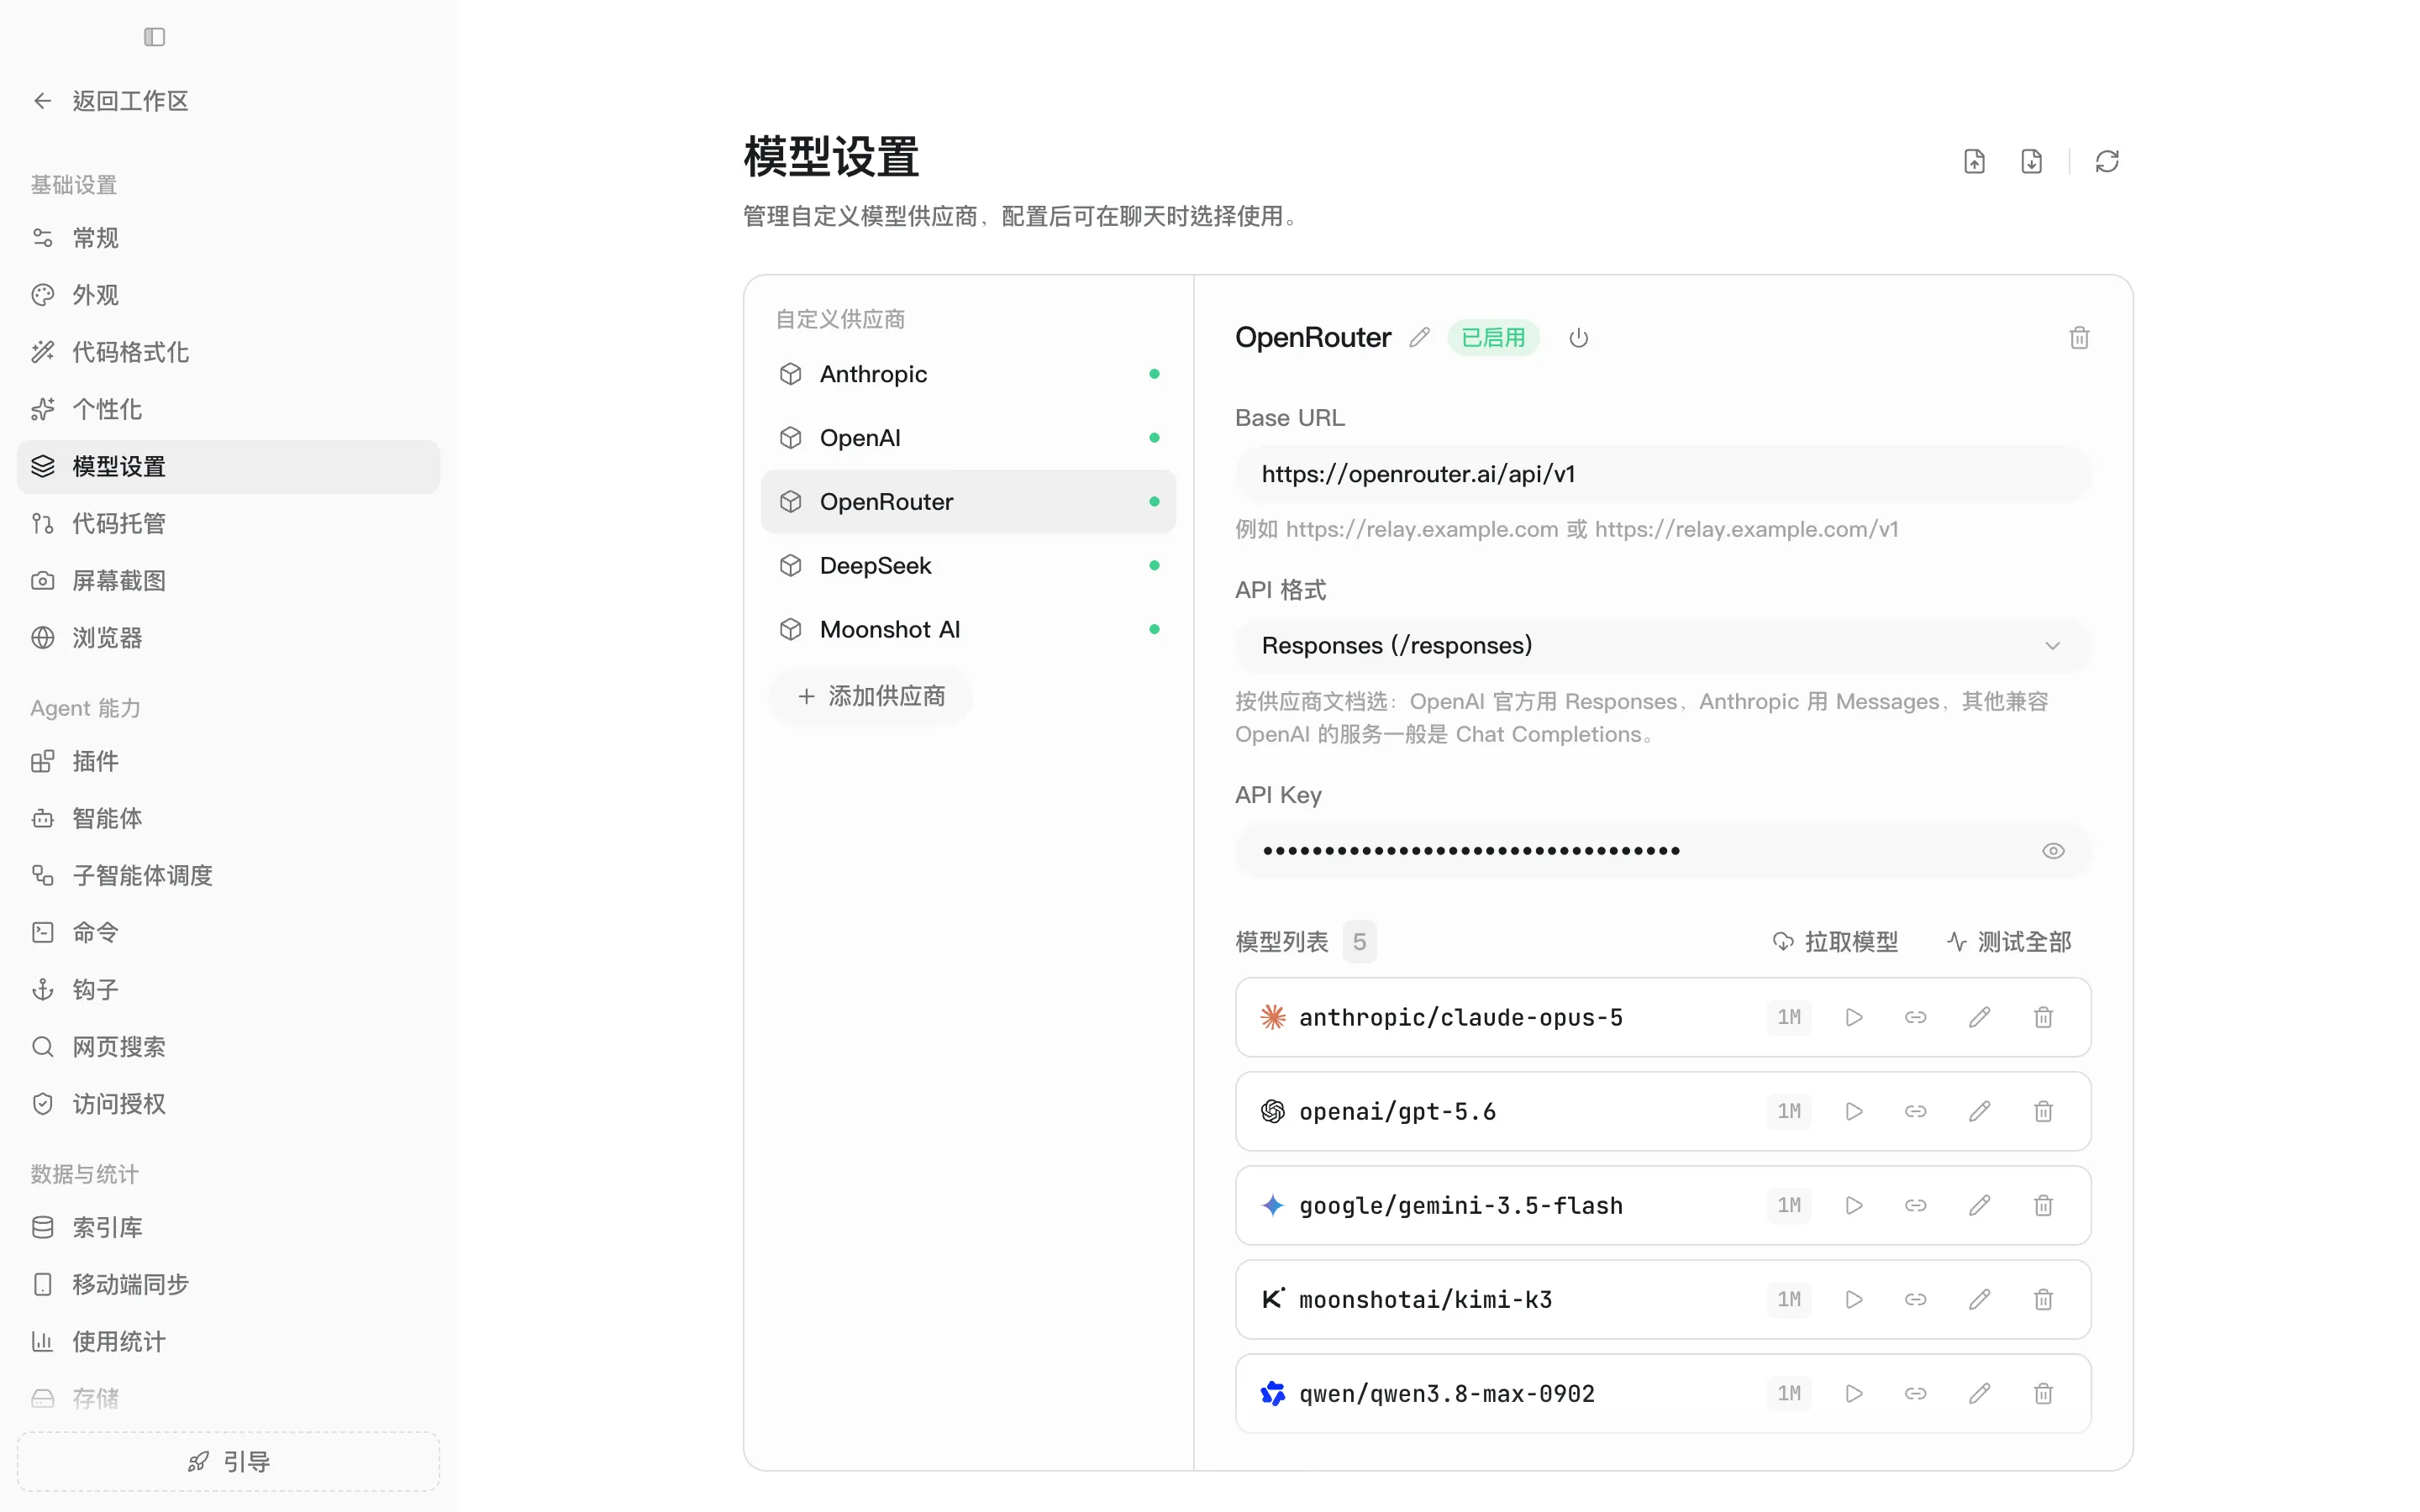Select the Anthropic provider
The height and width of the screenshot is (1512, 2420).
point(968,374)
